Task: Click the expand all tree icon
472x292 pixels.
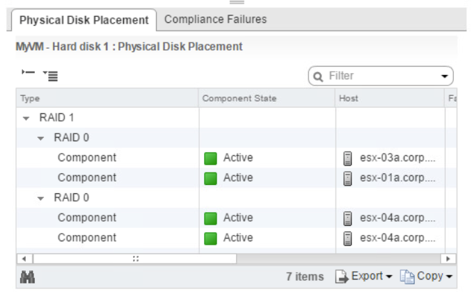Action: click(x=50, y=76)
